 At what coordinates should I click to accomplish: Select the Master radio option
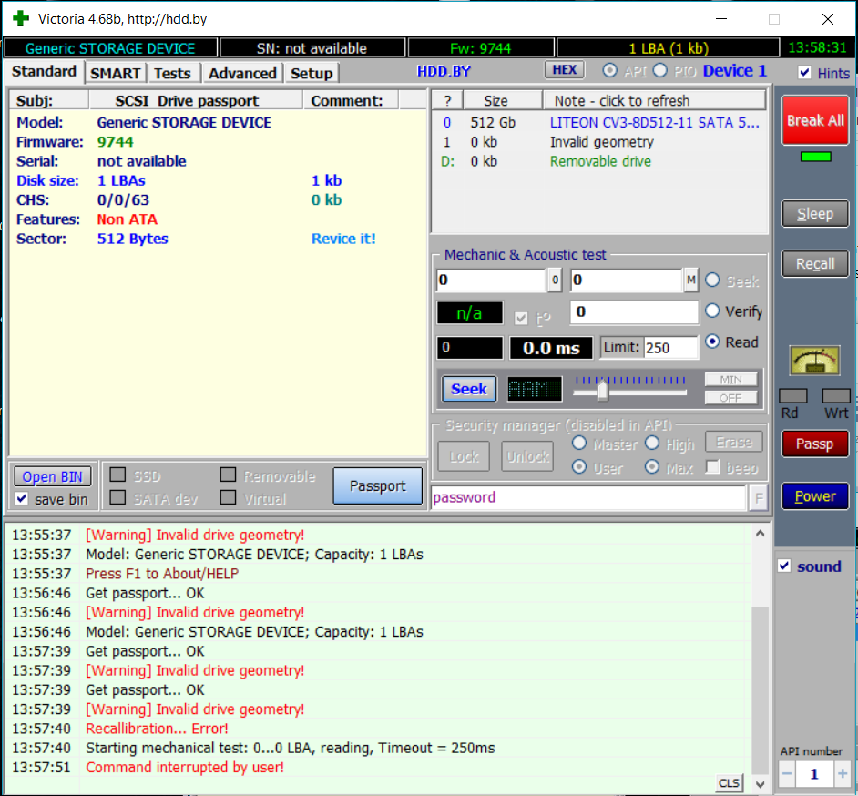point(579,444)
